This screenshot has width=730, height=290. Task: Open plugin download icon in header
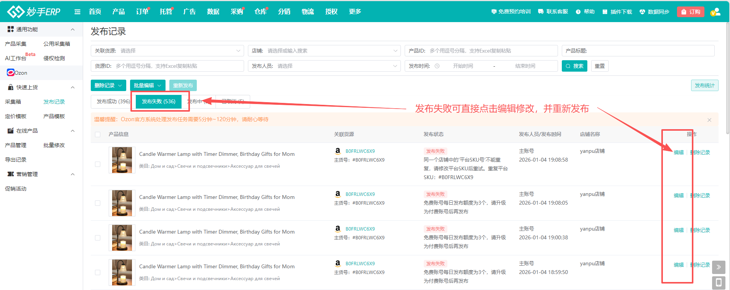point(605,12)
